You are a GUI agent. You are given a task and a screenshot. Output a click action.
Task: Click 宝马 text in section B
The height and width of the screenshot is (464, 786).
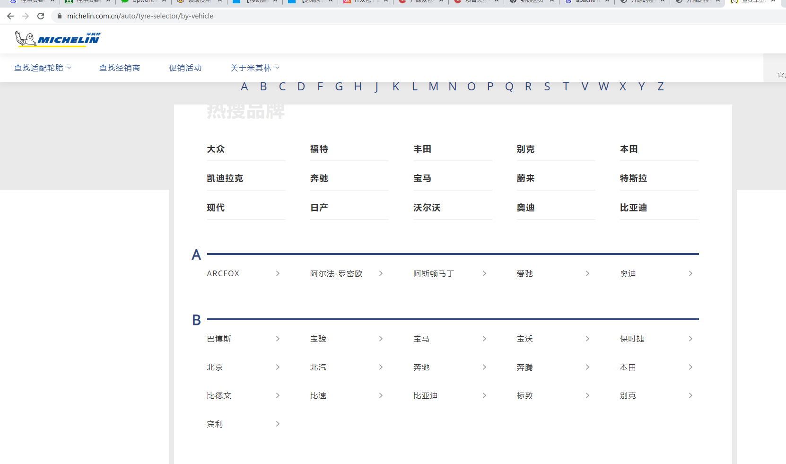[x=421, y=339]
